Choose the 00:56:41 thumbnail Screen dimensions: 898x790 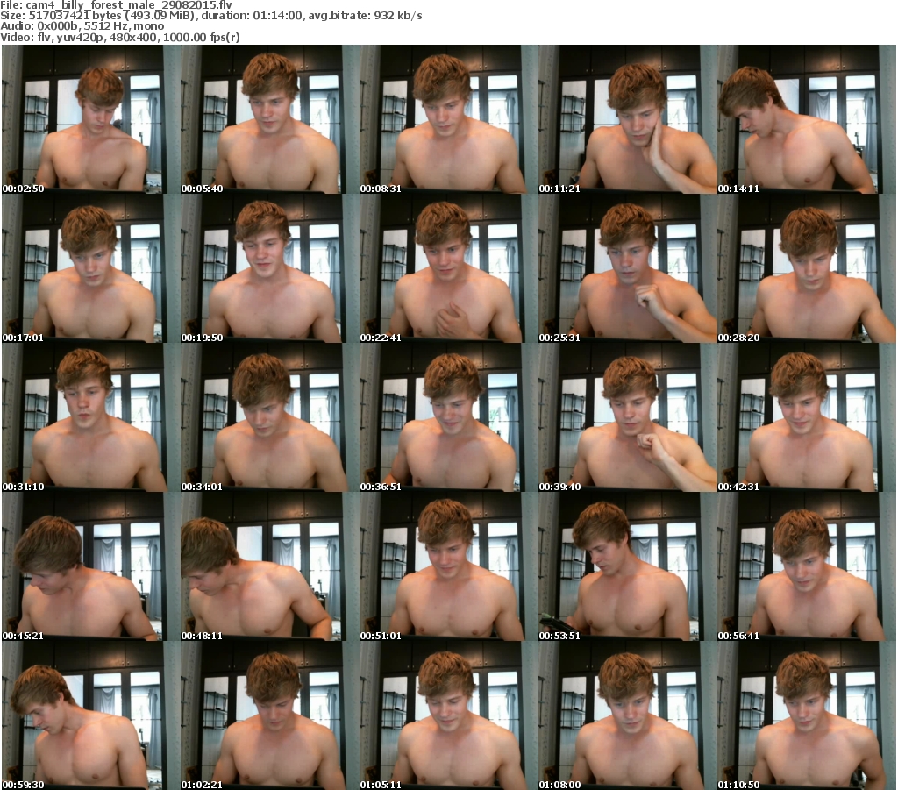[x=807, y=566]
